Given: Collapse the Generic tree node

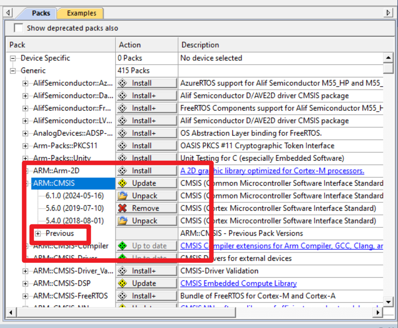Looking at the screenshot, I should click(13, 71).
